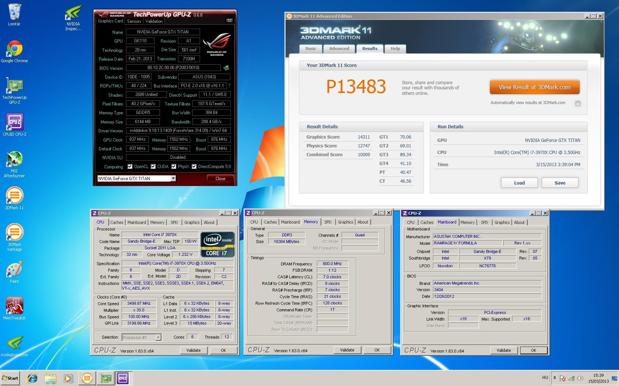Open the NVIDIA Inspec... shortcut on the desktop
Viewport: 619px width, 386px height.
73,18
